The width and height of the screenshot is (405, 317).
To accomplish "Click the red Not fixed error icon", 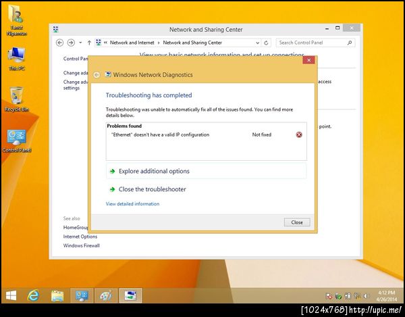I will point(299,135).
